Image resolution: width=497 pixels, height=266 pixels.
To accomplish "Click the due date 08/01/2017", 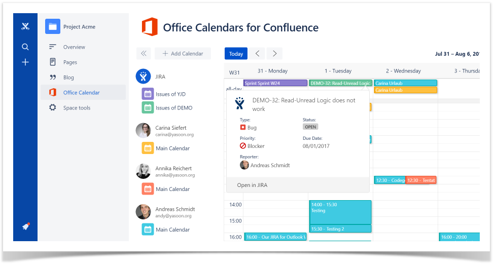I will coord(316,146).
